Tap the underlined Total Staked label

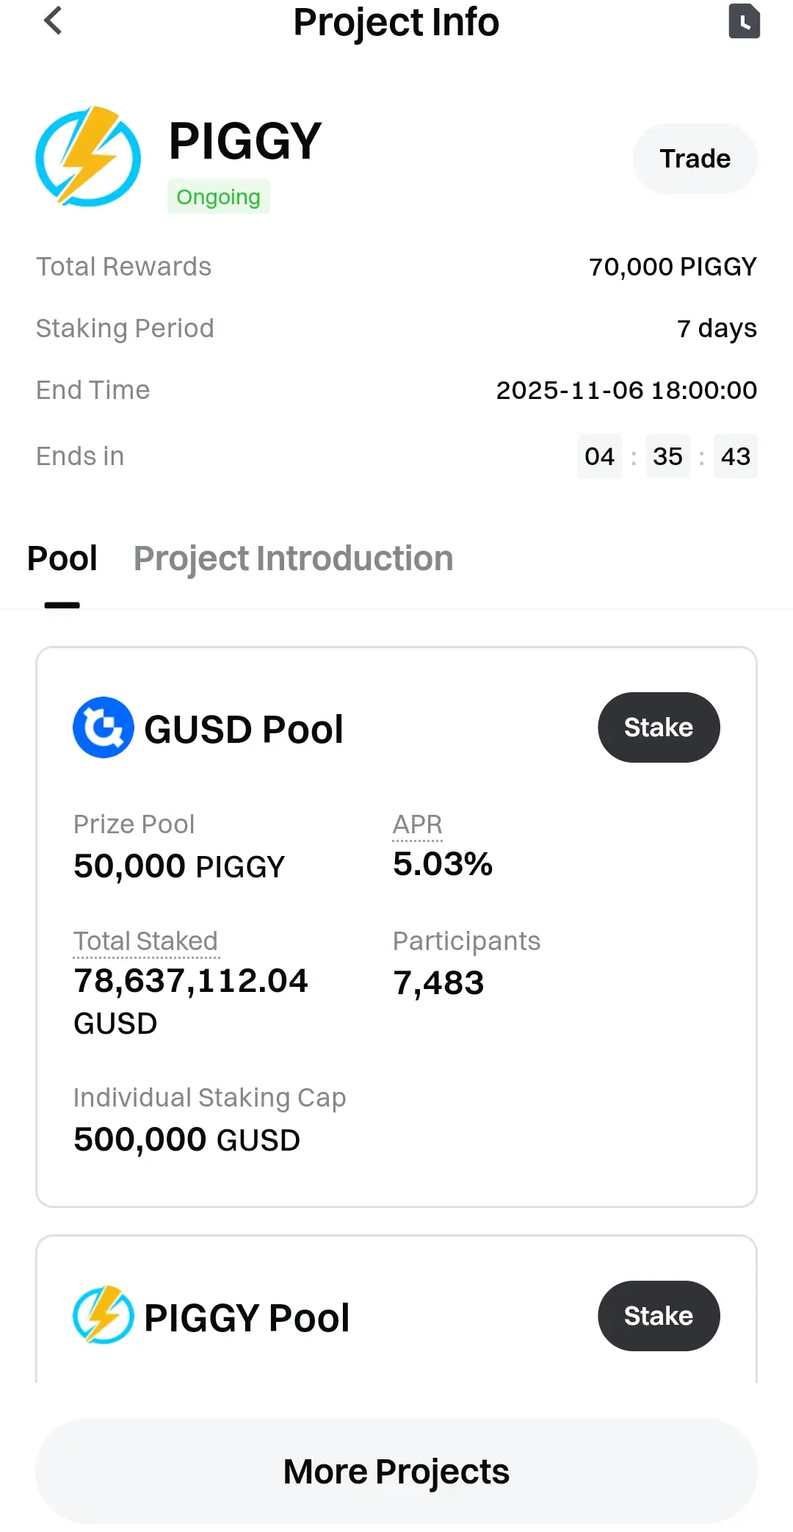[145, 941]
